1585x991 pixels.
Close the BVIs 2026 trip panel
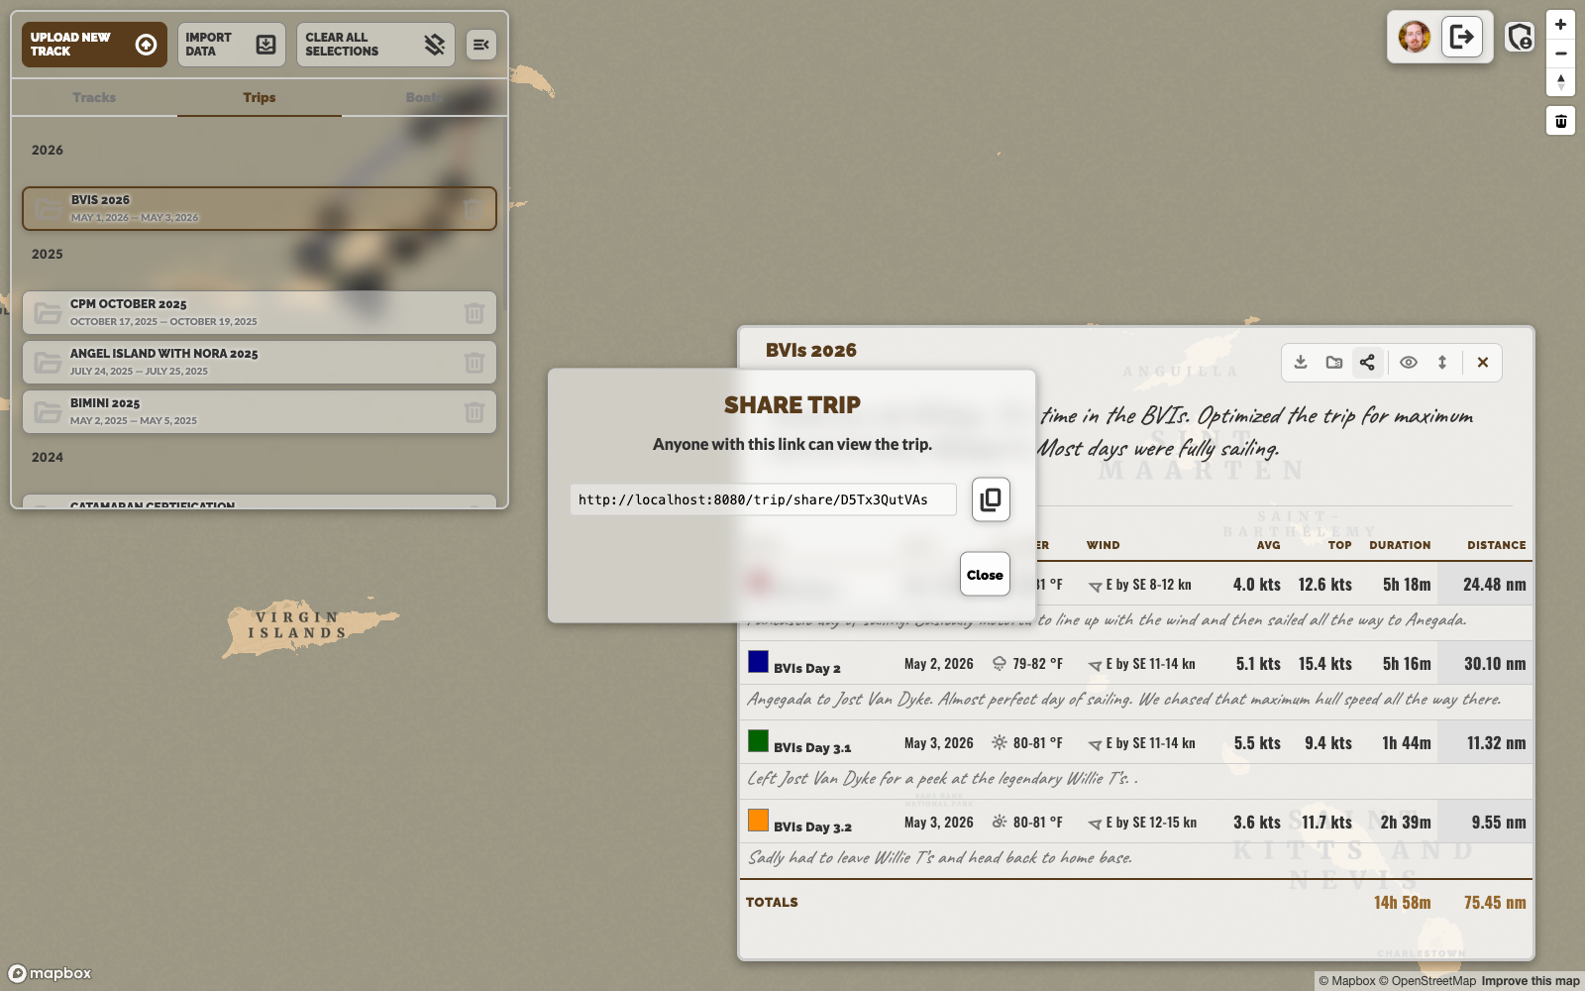[1483, 363]
